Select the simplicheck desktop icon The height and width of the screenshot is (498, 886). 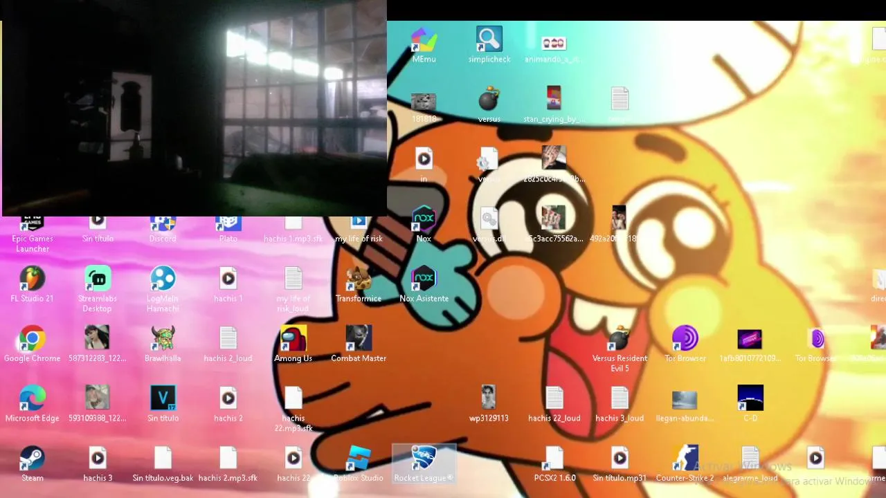point(489,46)
